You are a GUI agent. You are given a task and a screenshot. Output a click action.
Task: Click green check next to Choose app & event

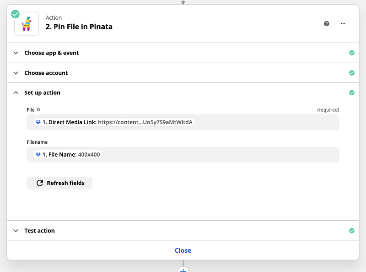point(352,53)
